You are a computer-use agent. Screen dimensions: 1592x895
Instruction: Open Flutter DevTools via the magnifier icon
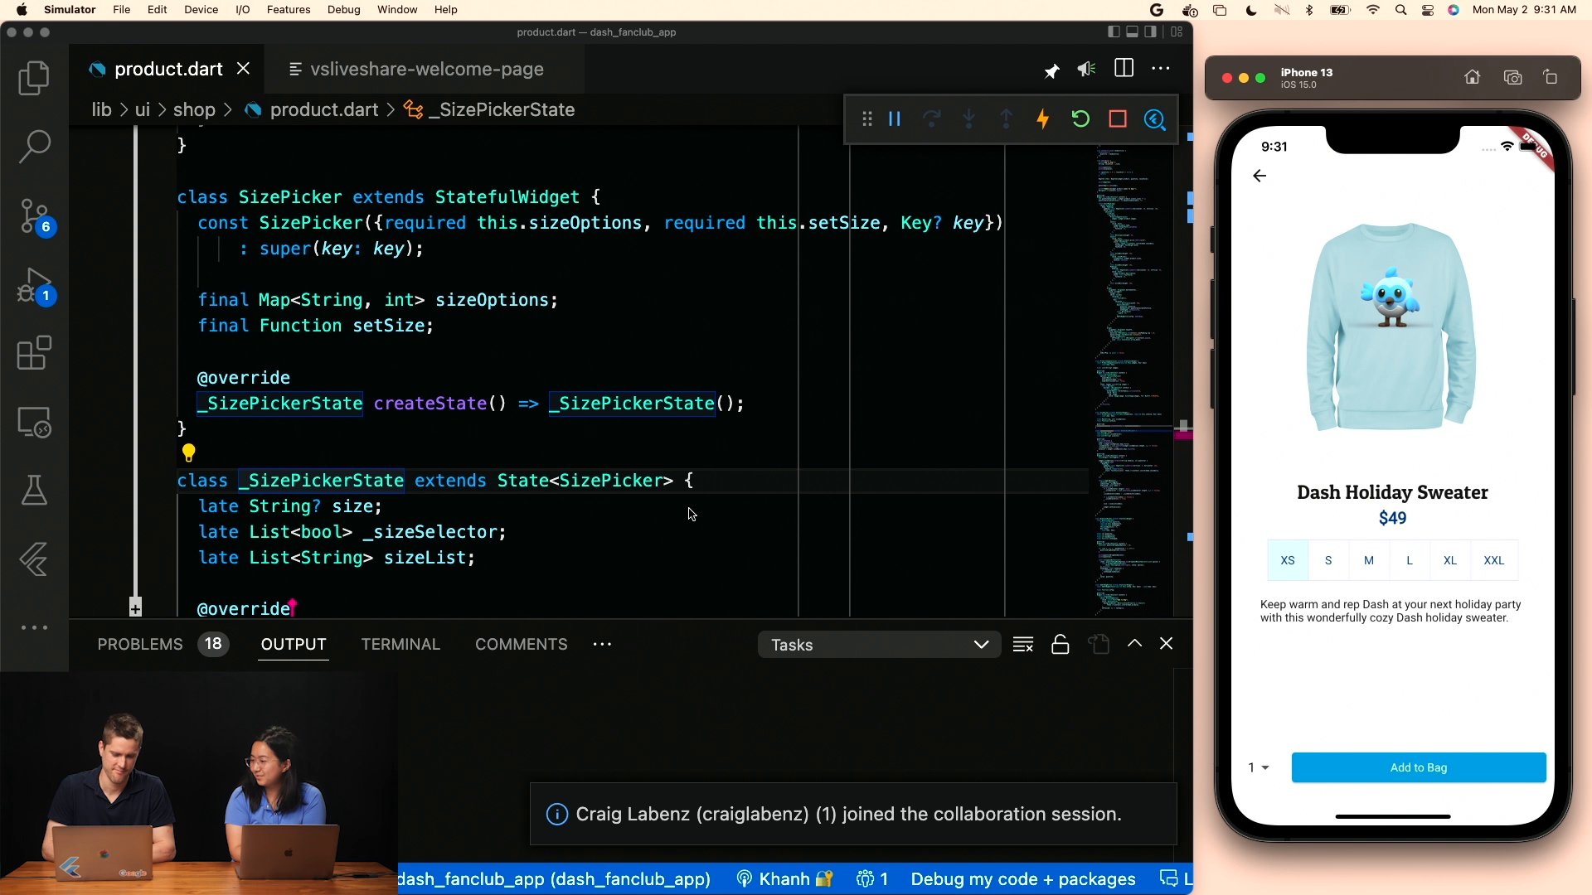tap(1154, 120)
